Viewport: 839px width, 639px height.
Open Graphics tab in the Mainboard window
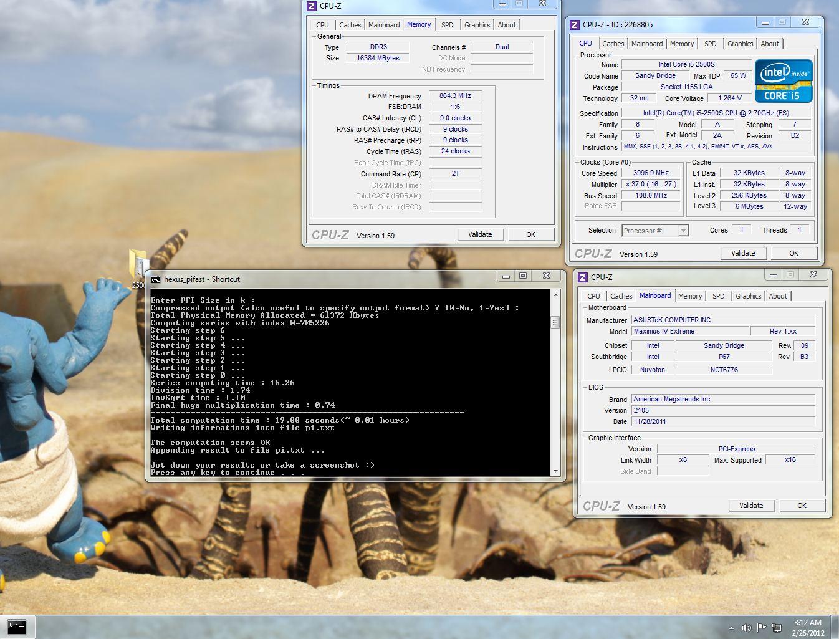[748, 296]
